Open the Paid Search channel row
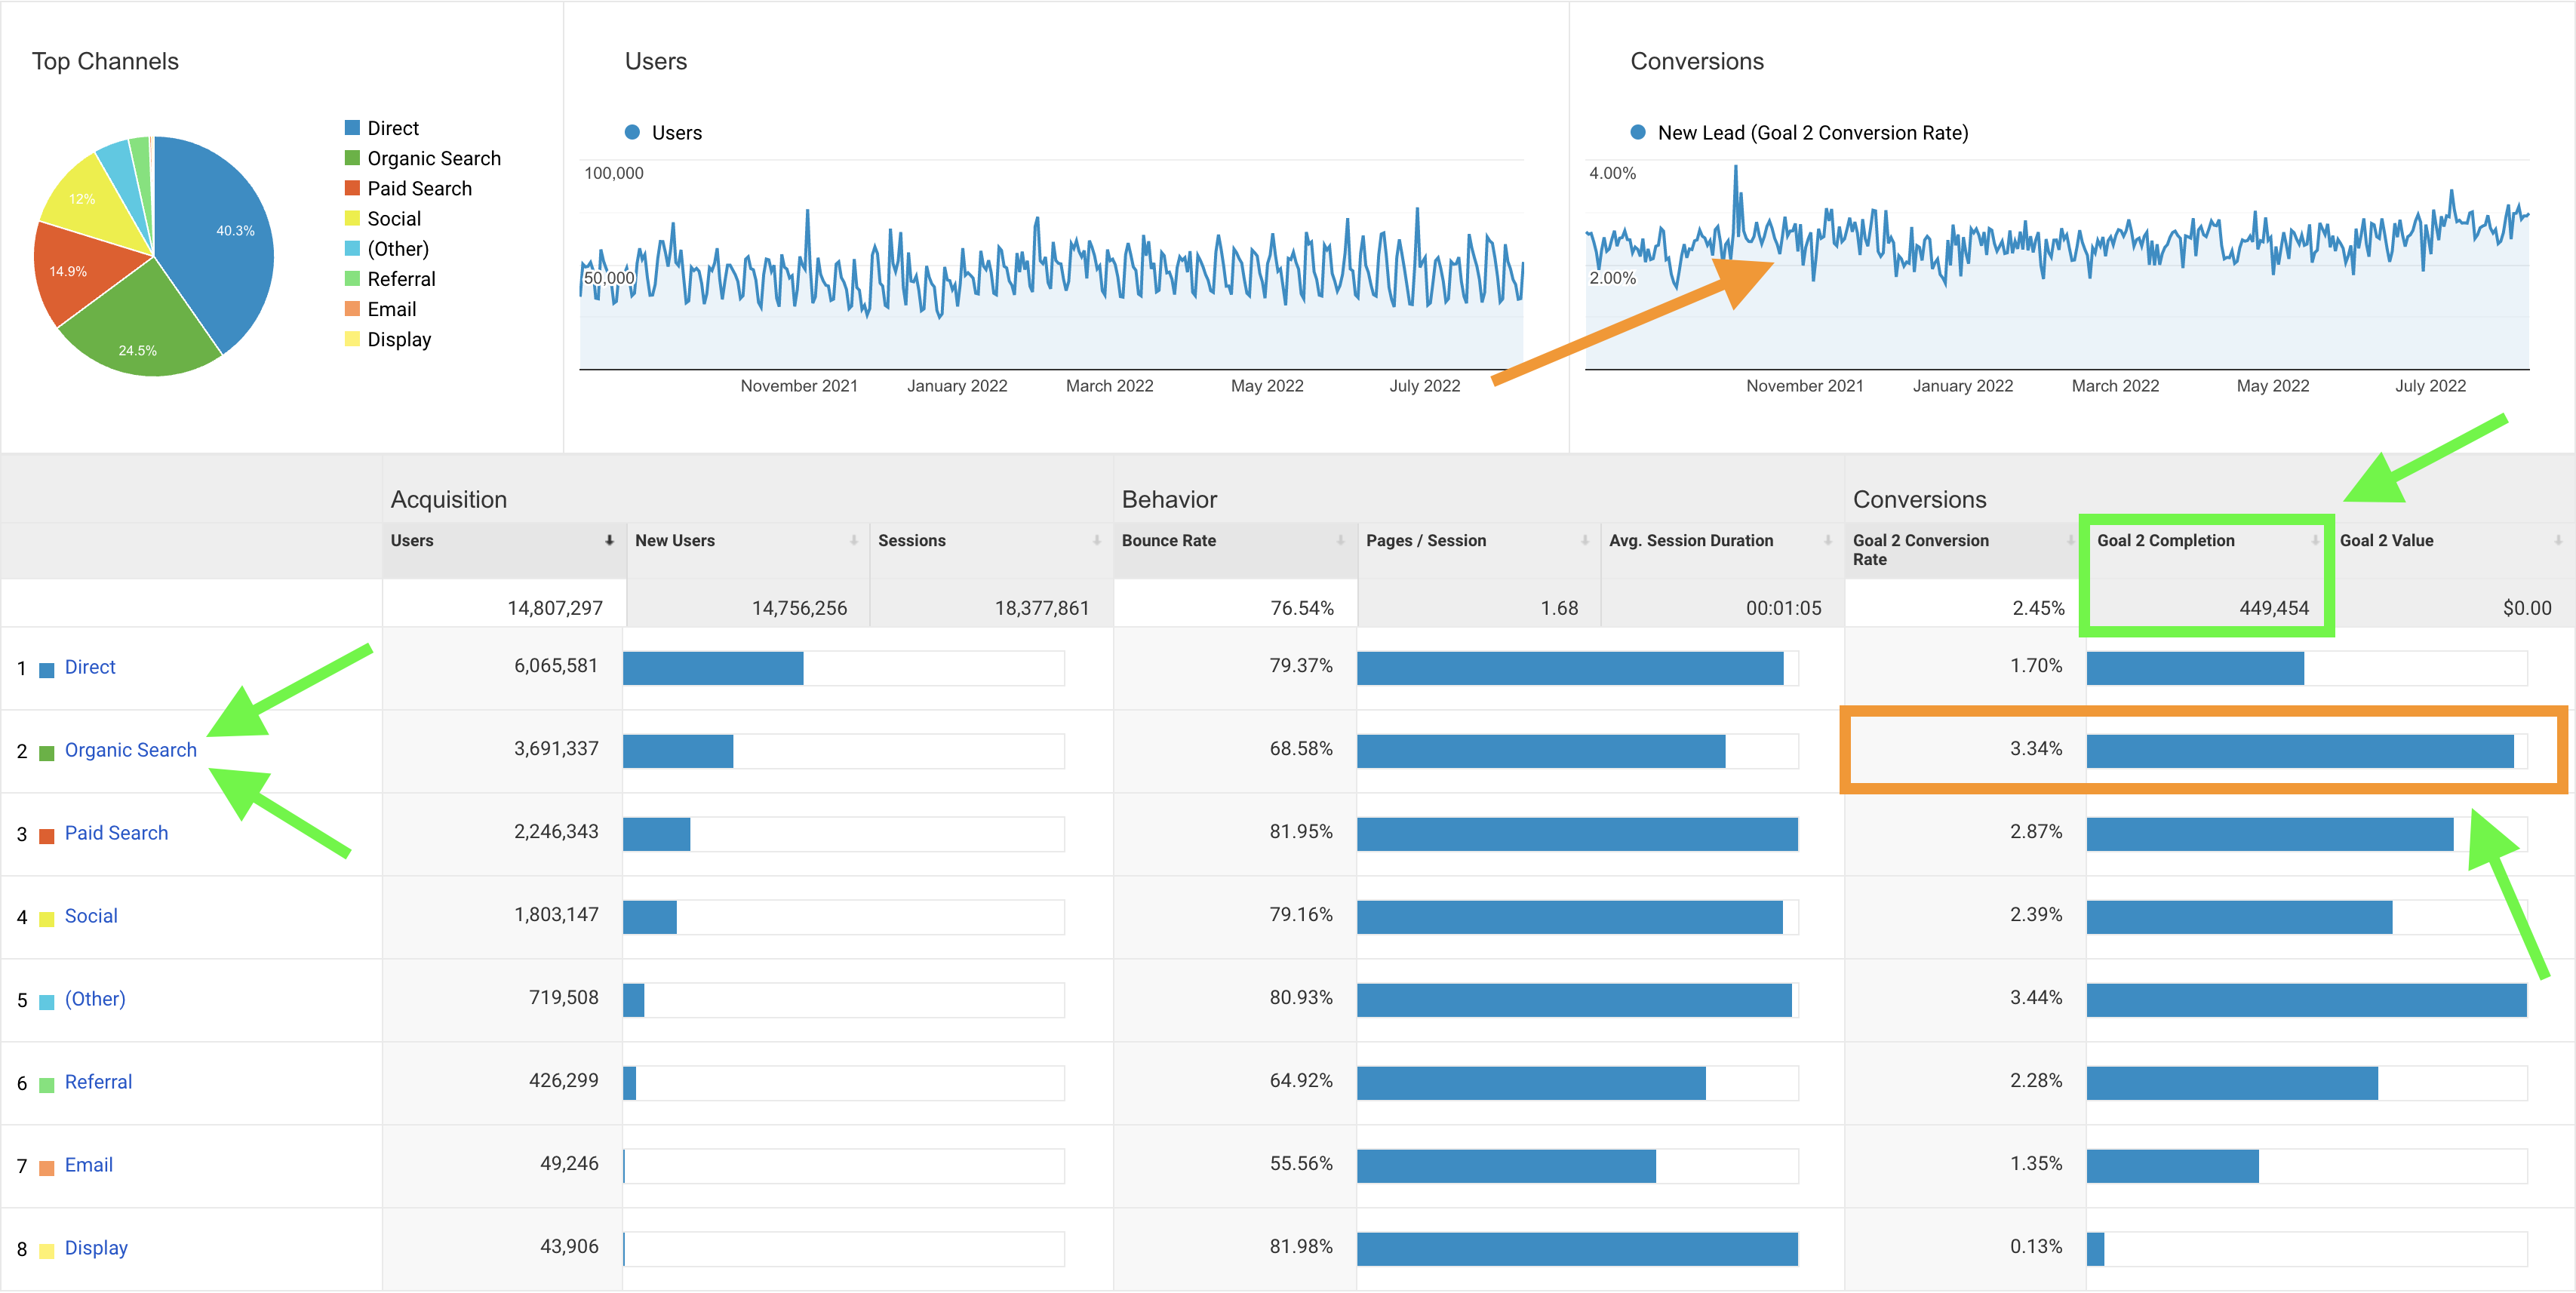 (x=116, y=833)
